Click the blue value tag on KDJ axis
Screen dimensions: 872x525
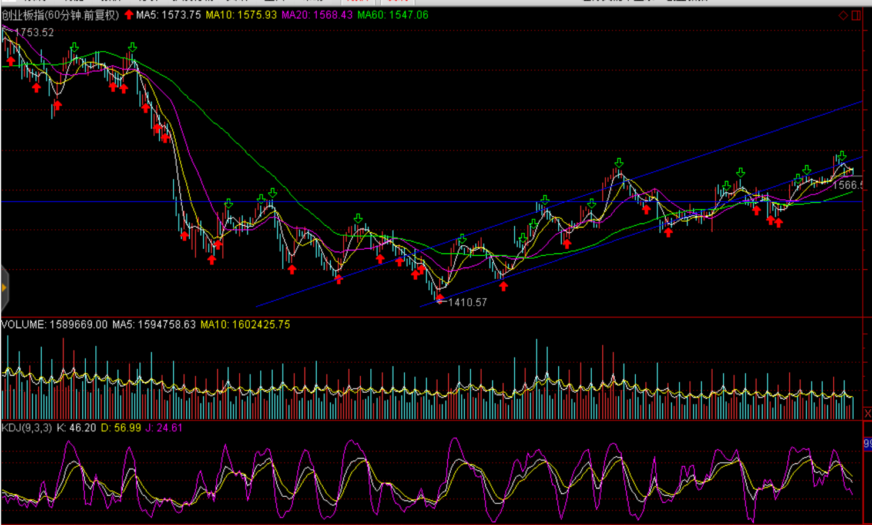[867, 444]
